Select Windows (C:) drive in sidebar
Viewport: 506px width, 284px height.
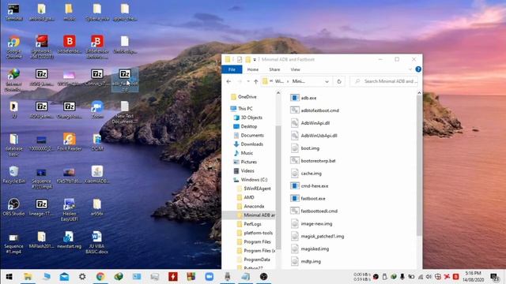[x=250, y=179]
